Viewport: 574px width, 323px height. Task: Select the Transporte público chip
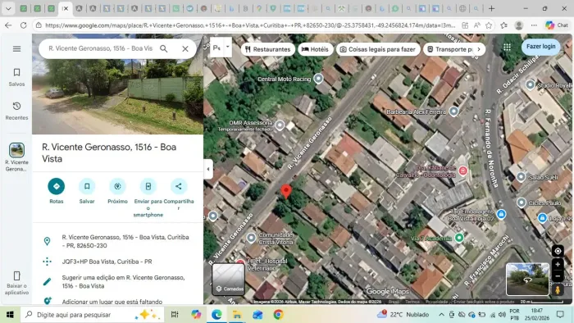pos(450,49)
